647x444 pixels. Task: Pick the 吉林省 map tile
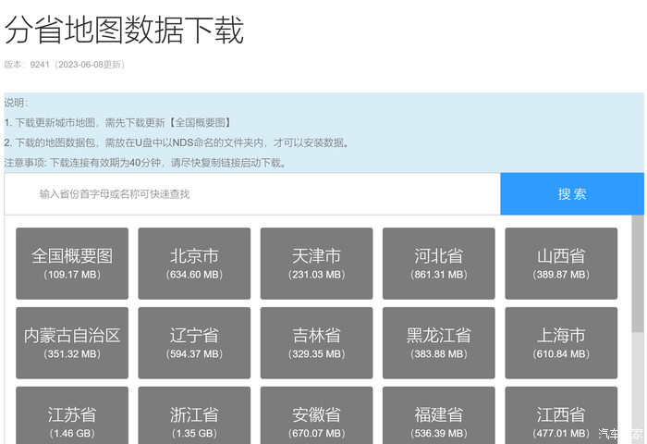pyautogui.click(x=316, y=343)
